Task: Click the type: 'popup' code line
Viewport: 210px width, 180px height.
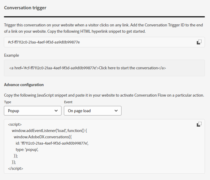Action: 27,149
